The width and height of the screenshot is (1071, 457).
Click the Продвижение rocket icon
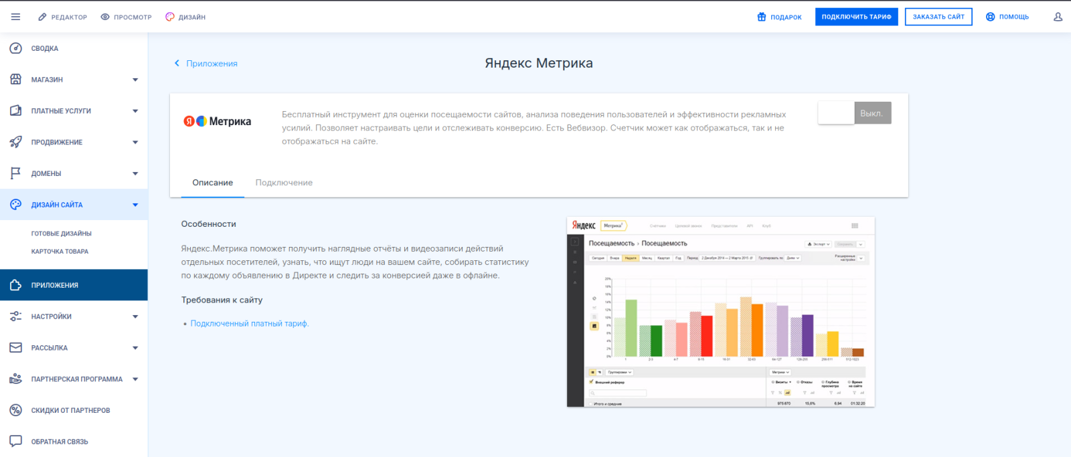[x=15, y=142]
